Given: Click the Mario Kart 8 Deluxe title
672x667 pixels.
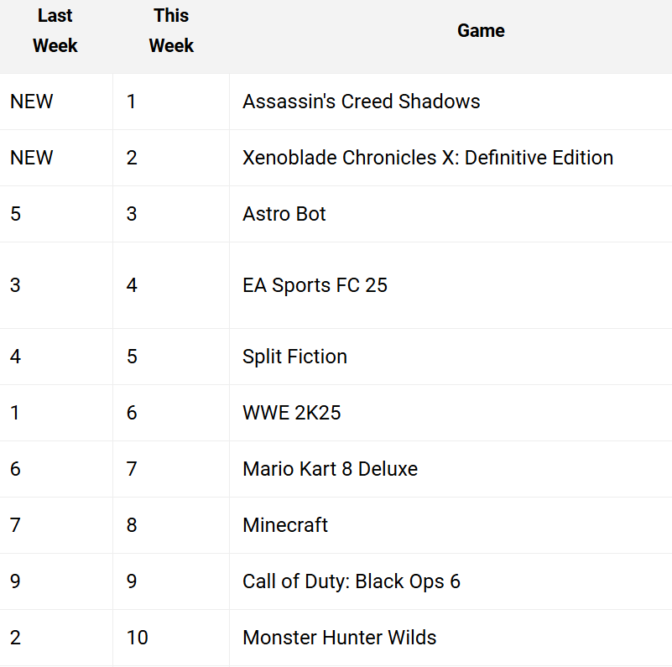Looking at the screenshot, I should coord(330,469).
